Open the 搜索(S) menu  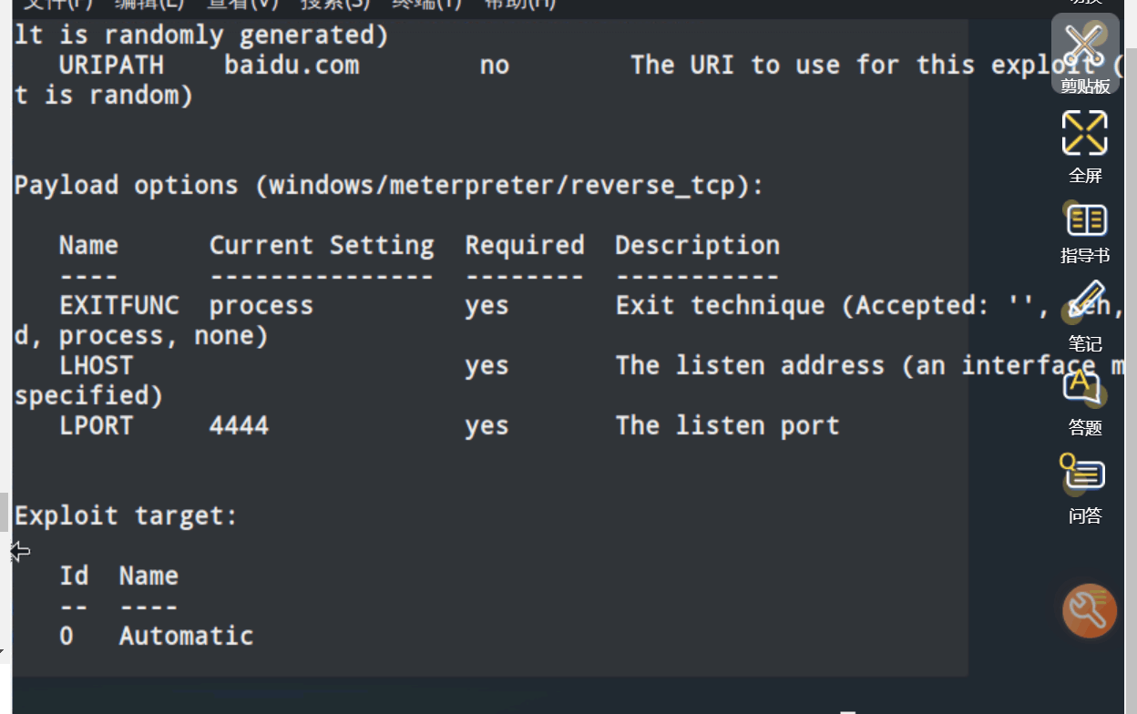(x=335, y=3)
